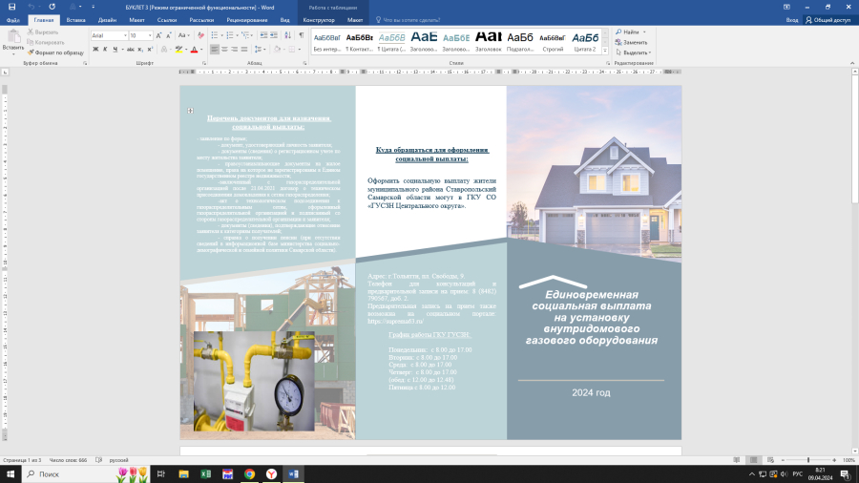The width and height of the screenshot is (859, 483).
Task: Open Task View on the taskbar
Action: pos(161,473)
